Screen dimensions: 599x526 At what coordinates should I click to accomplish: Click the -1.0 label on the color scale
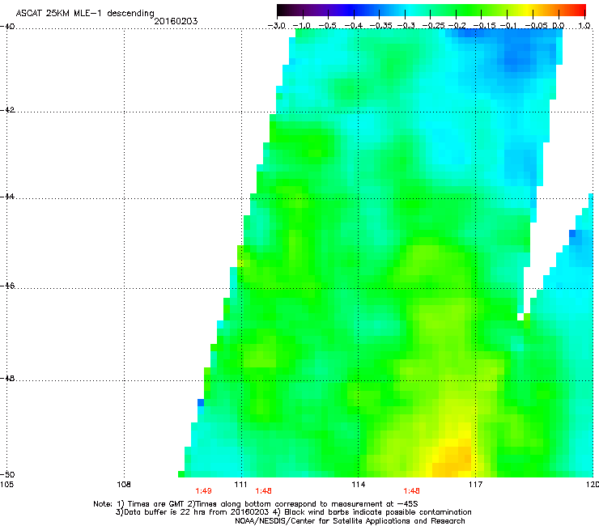click(x=302, y=26)
